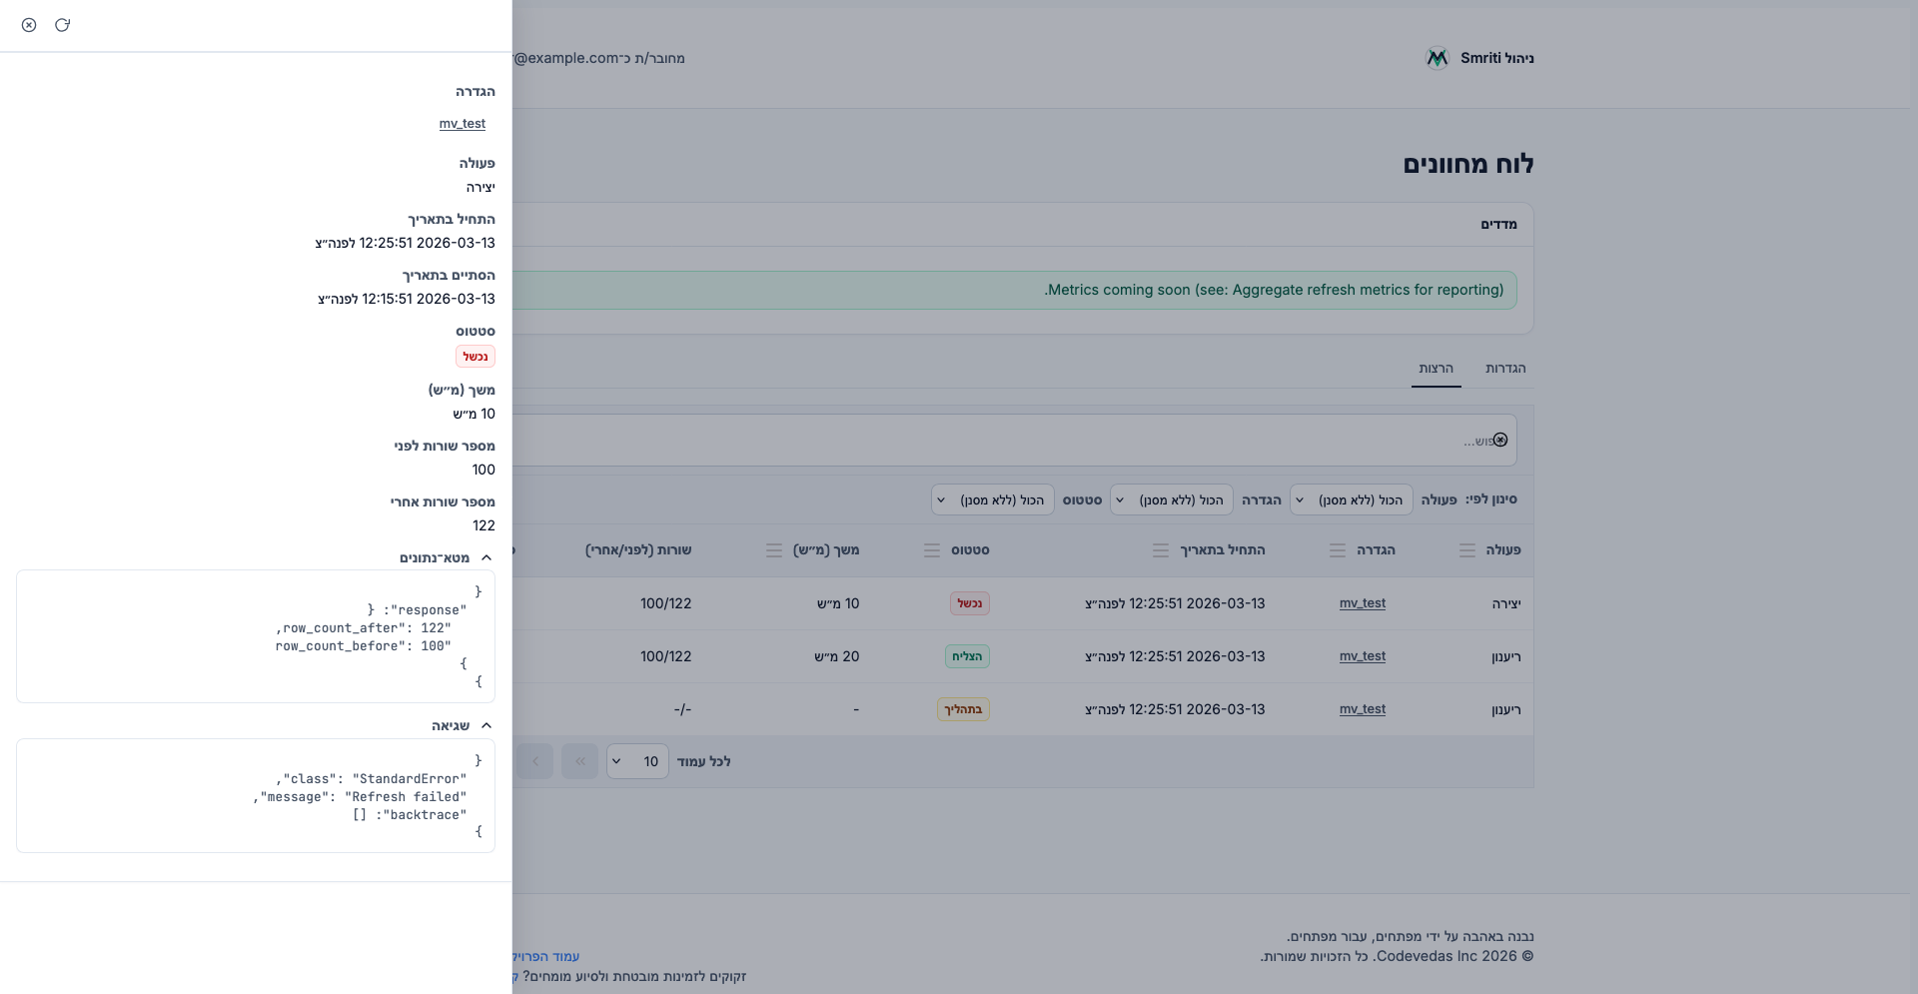
Task: Click the clear icon in the search box
Action: (x=1499, y=441)
